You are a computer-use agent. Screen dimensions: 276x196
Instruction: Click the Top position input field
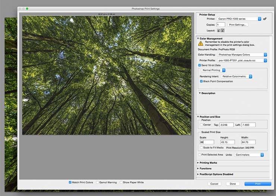point(226,125)
